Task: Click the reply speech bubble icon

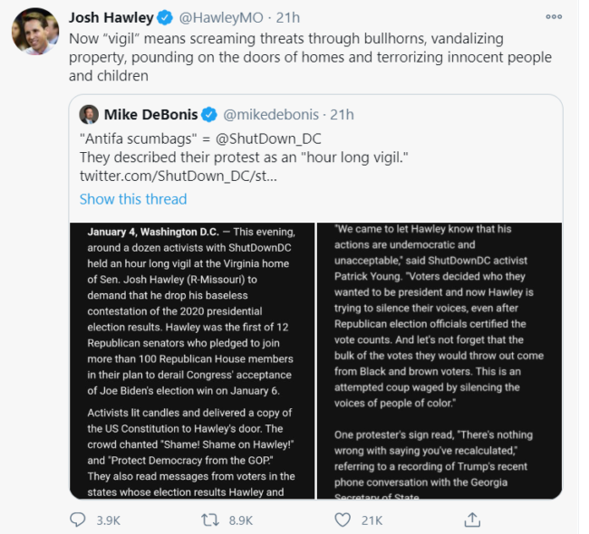Action: (x=78, y=520)
